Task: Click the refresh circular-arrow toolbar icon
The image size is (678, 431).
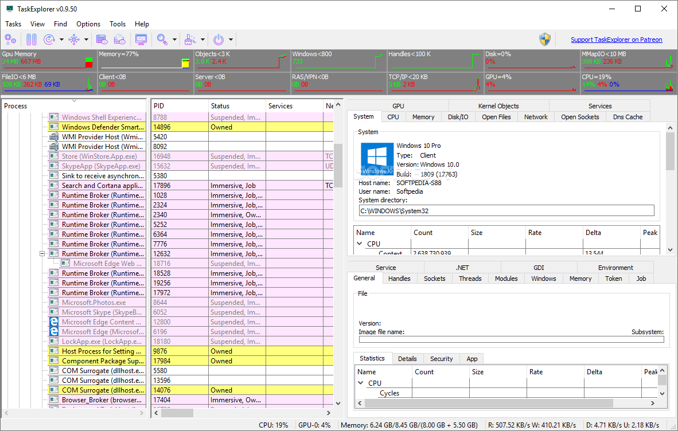Action: 49,39
